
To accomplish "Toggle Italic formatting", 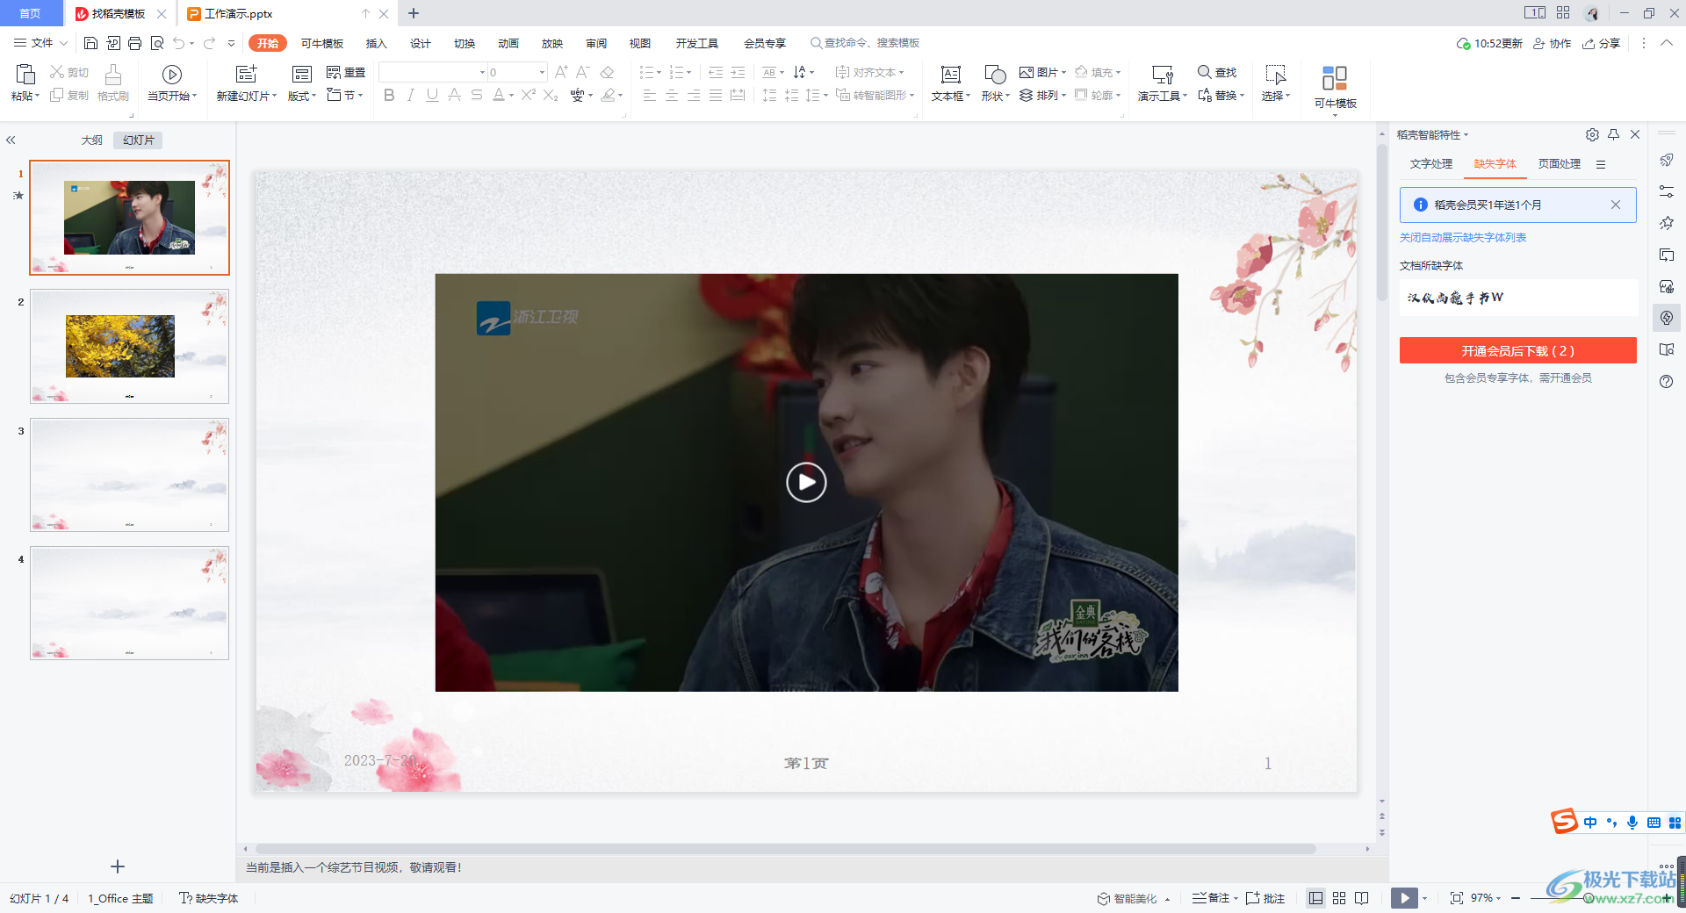I will (x=410, y=95).
